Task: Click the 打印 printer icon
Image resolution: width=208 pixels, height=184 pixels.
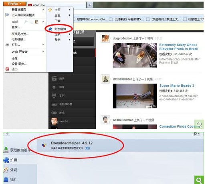Action: (7, 45)
